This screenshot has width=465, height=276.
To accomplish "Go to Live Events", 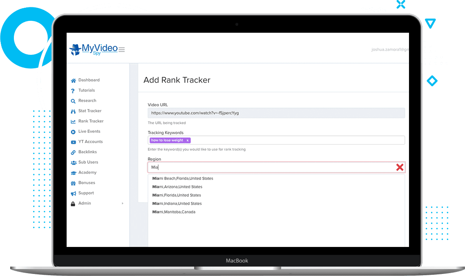I will point(89,131).
